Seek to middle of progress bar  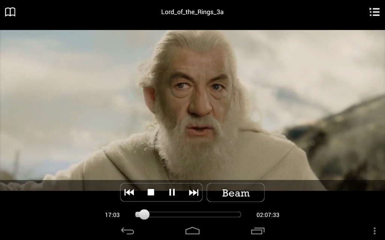pos(188,215)
